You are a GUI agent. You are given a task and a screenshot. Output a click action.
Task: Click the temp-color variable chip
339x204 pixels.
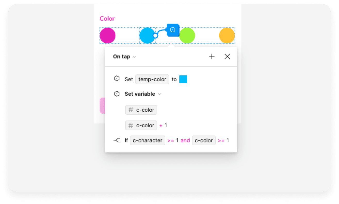[152, 79]
